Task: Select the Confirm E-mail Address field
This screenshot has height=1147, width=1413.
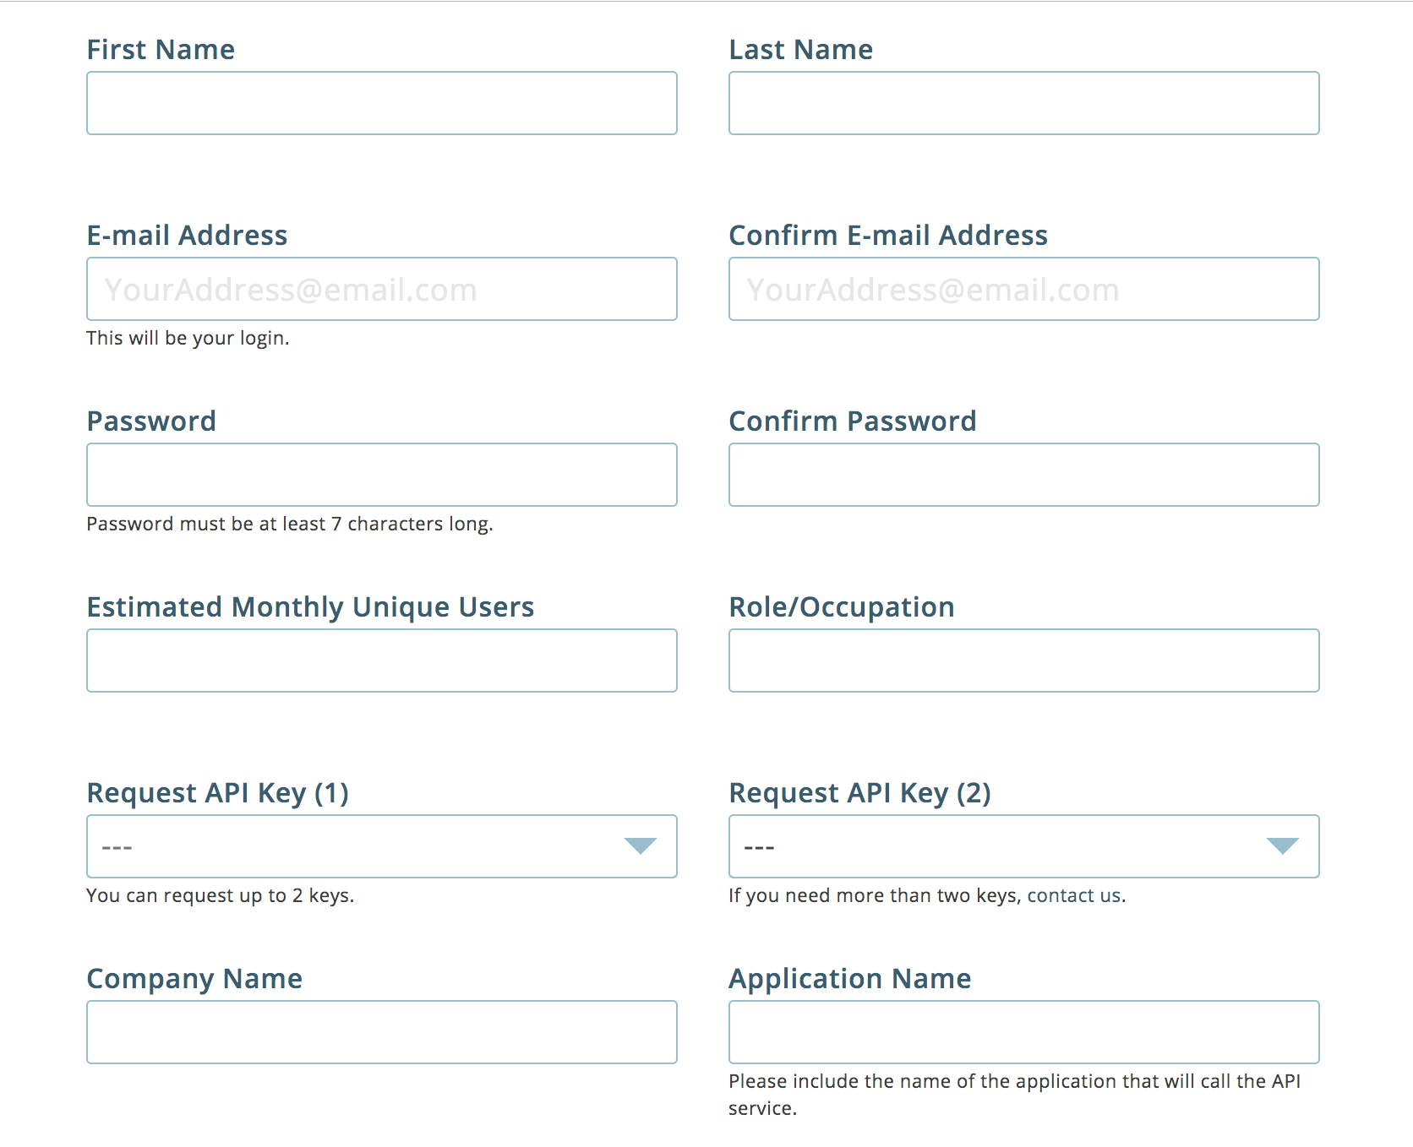Action: pyautogui.click(x=1024, y=289)
